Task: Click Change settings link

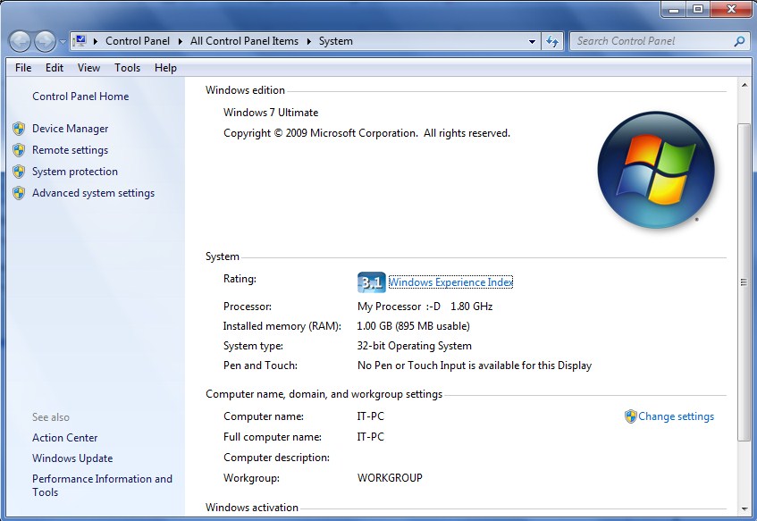Action: point(676,416)
